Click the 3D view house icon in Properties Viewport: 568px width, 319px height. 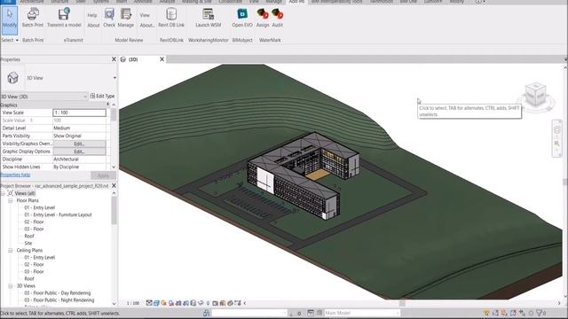click(12, 77)
